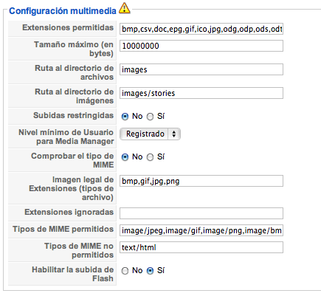Click the Ruta al directorio de archivos field
321x296 pixels.
point(201,69)
